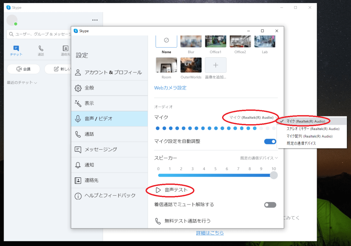Start 無料テスト通話を行う
The image size is (351, 246).
tap(183, 221)
